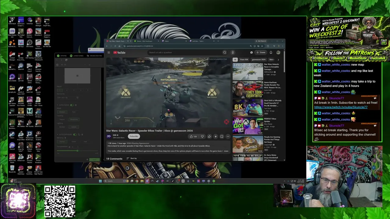Open Mouse Dock Pro tab in Synapse
Viewport: 390px width, 219px height.
point(94,56)
